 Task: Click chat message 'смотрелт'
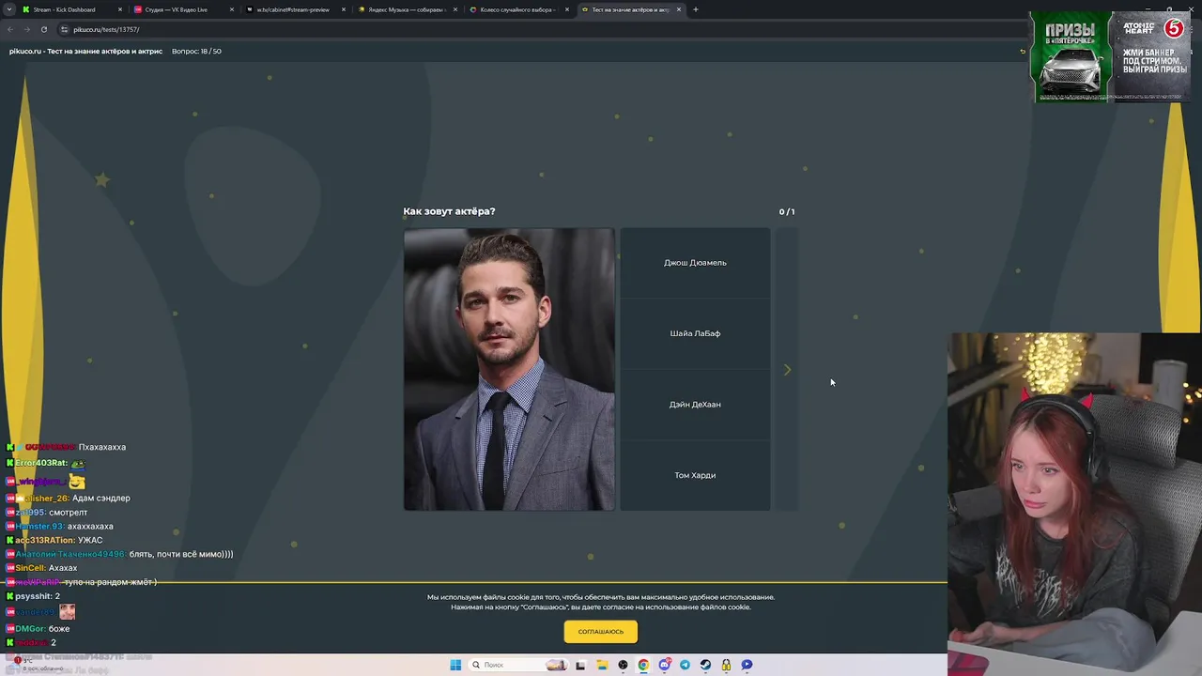click(x=68, y=513)
